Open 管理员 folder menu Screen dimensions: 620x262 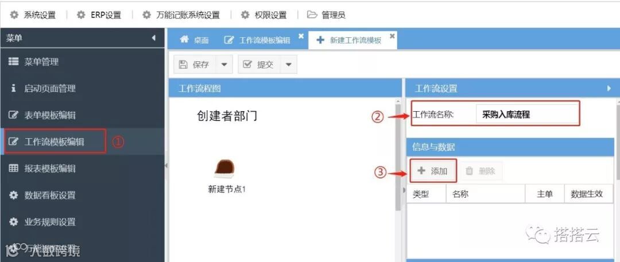327,15
